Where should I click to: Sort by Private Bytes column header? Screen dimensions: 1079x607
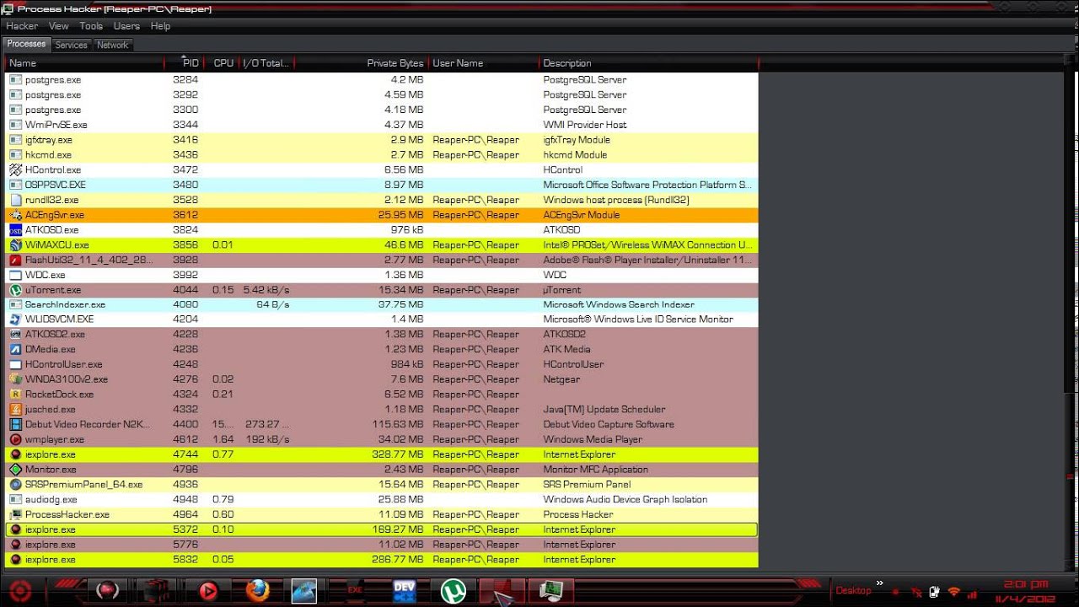362,63
